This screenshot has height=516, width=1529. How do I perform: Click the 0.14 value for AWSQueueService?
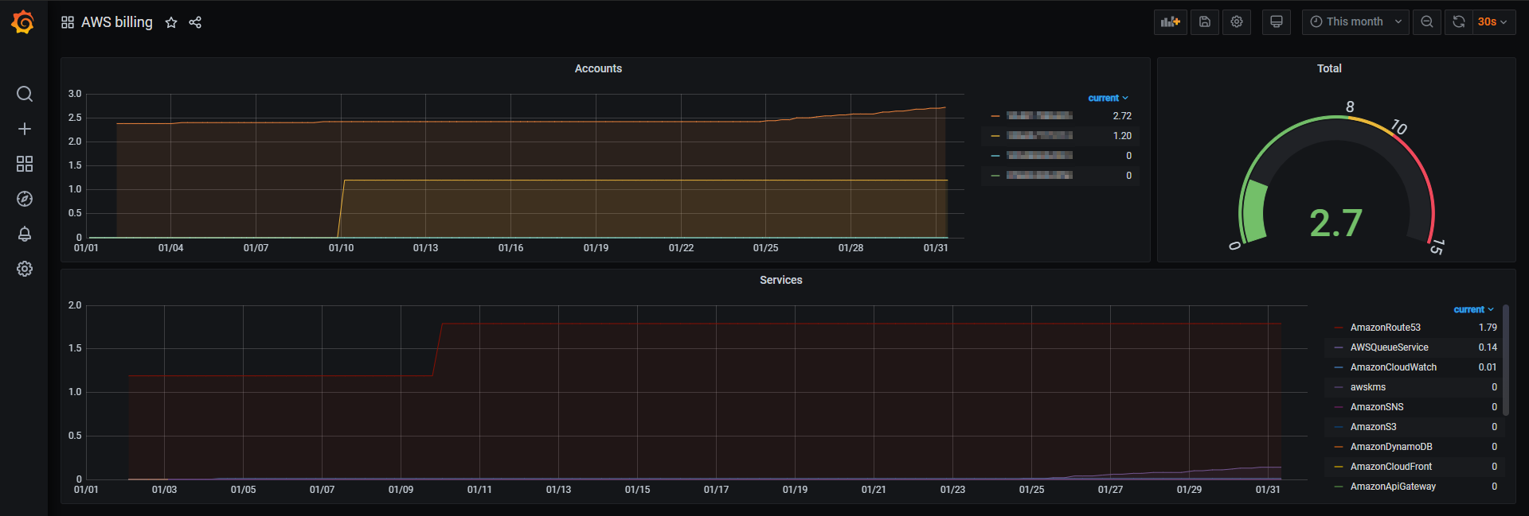pos(1488,347)
